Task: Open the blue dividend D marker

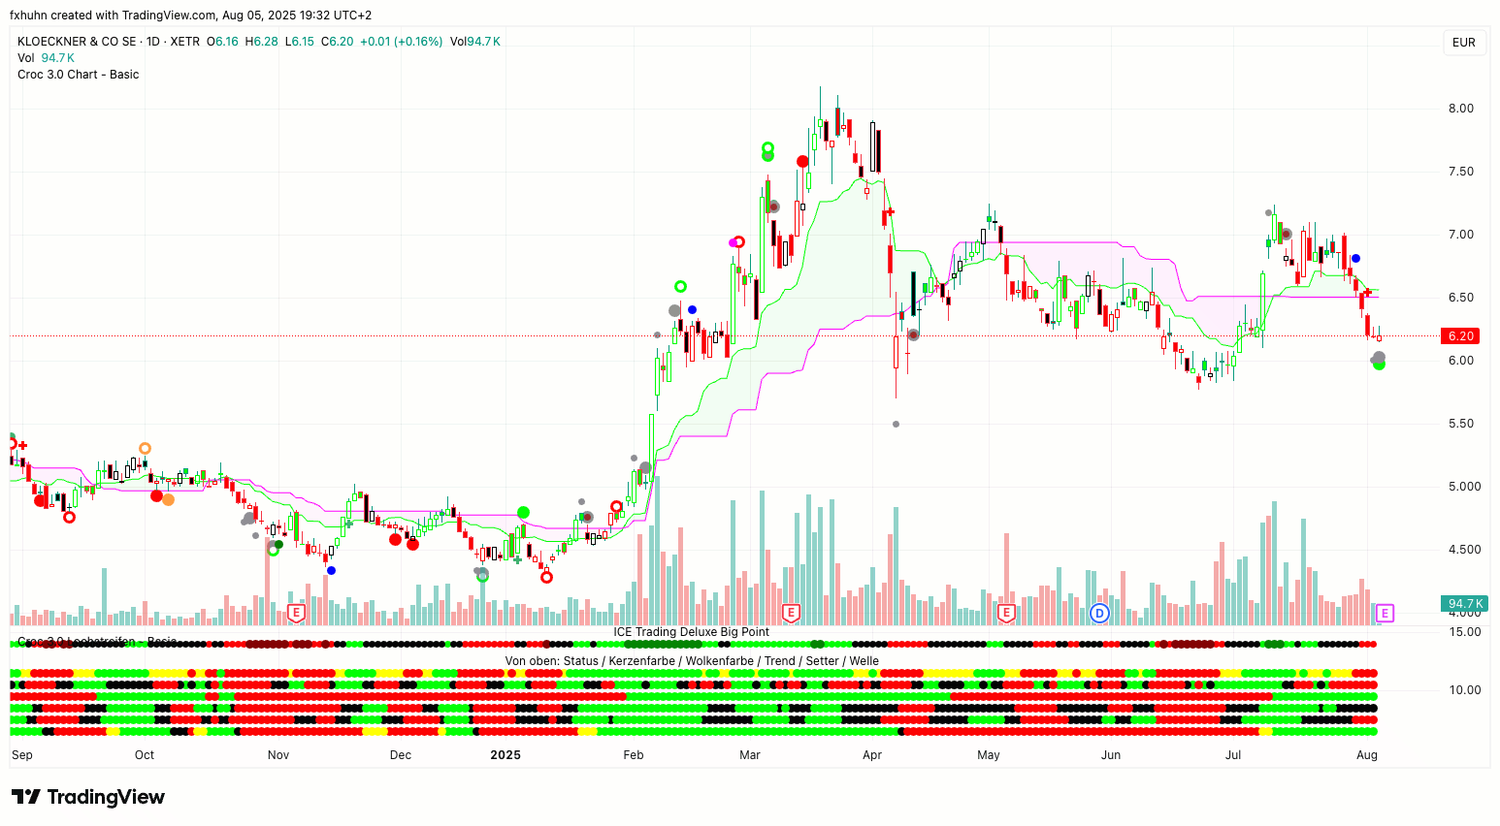Action: point(1099,613)
